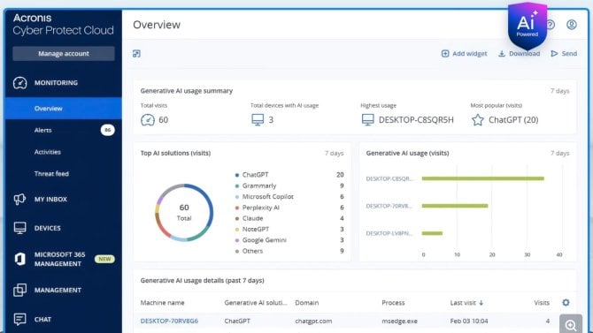Open table column settings gear icon
593x333 pixels.
click(x=566, y=302)
